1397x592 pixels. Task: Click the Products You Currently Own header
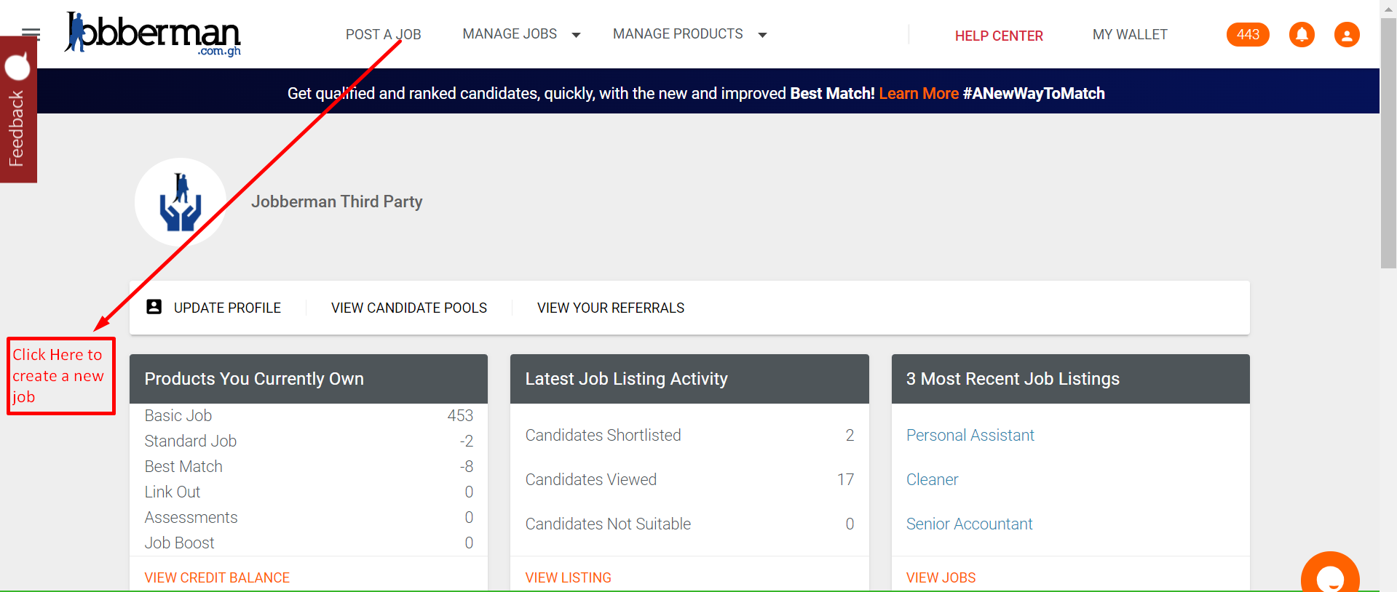(309, 379)
